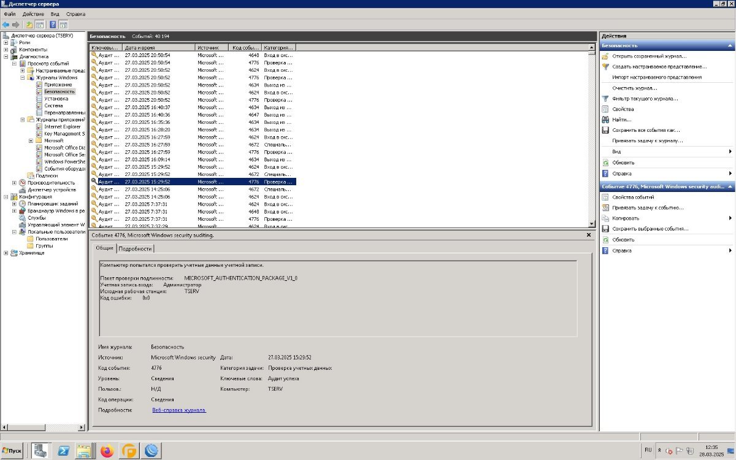Click Привязать задачу к журналу action
Image resolution: width=736 pixels, height=460 pixels.
click(648, 141)
